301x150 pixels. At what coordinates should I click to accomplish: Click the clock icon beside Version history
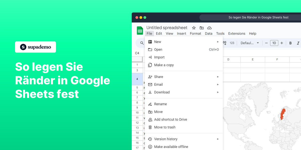coord(150,139)
